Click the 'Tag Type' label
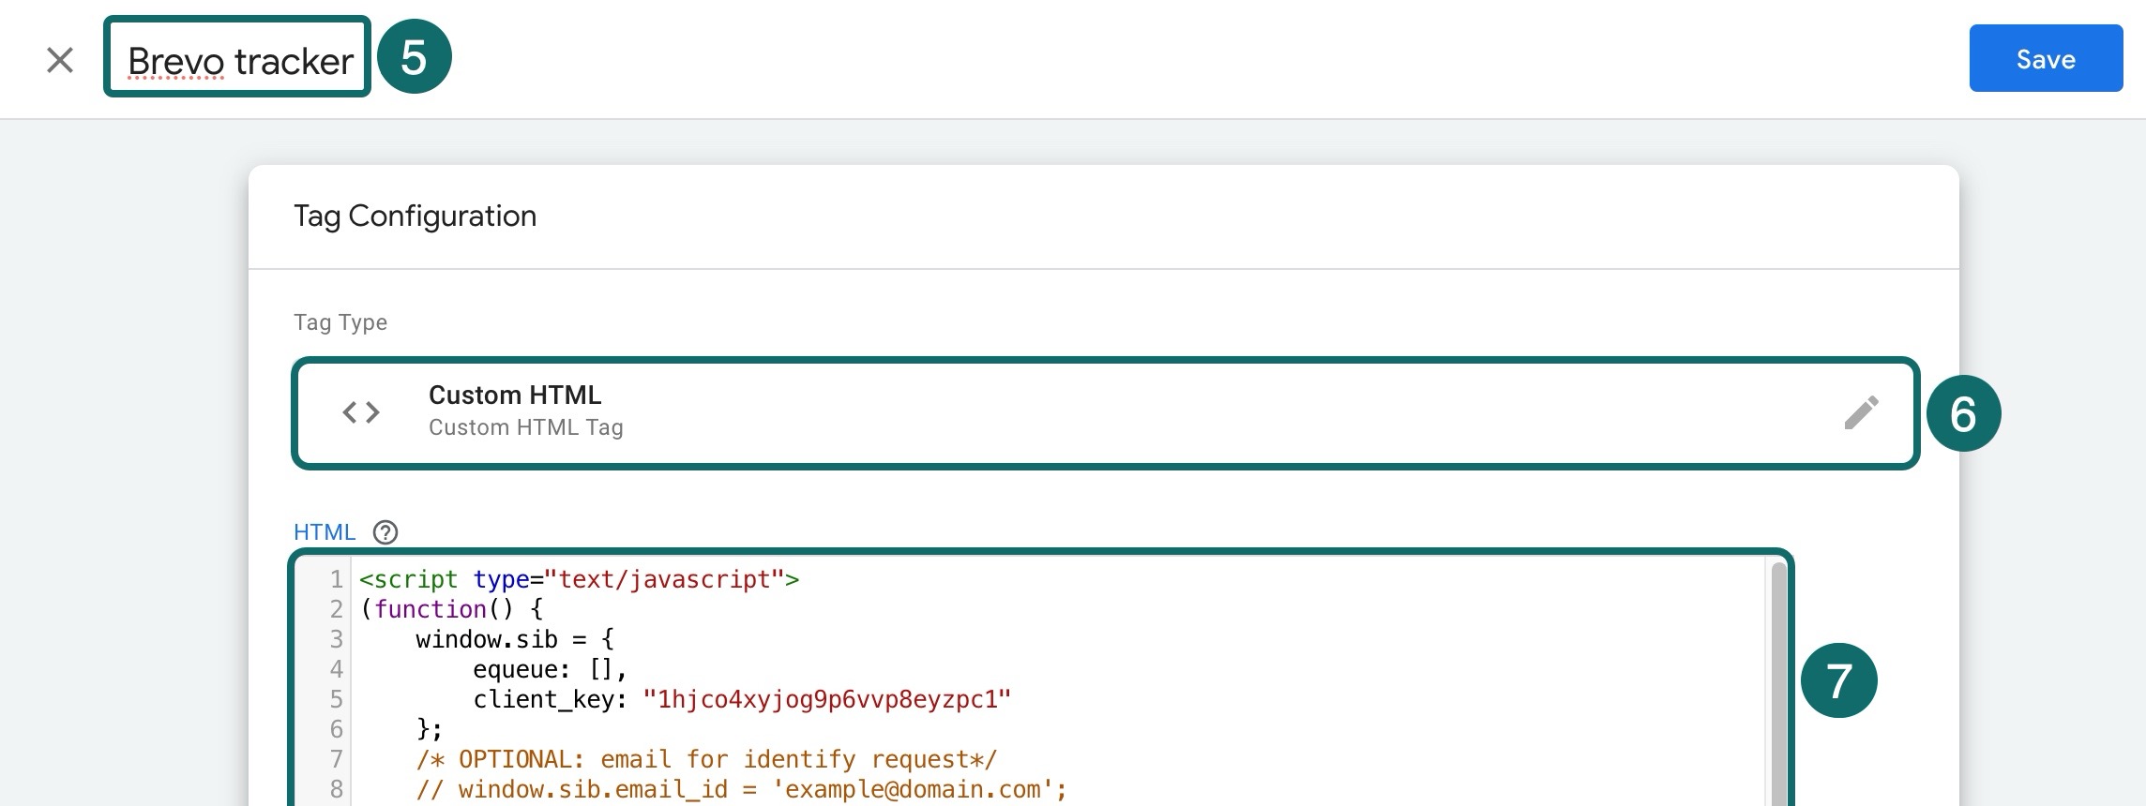Viewport: 2146px width, 806px height. [340, 322]
